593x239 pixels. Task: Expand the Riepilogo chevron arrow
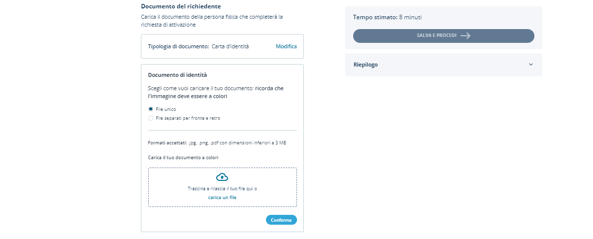tap(530, 65)
